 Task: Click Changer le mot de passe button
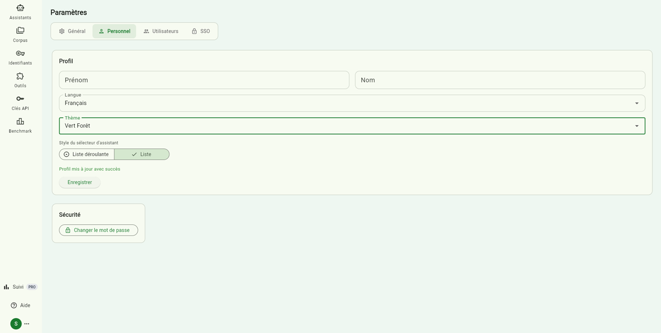click(99, 230)
